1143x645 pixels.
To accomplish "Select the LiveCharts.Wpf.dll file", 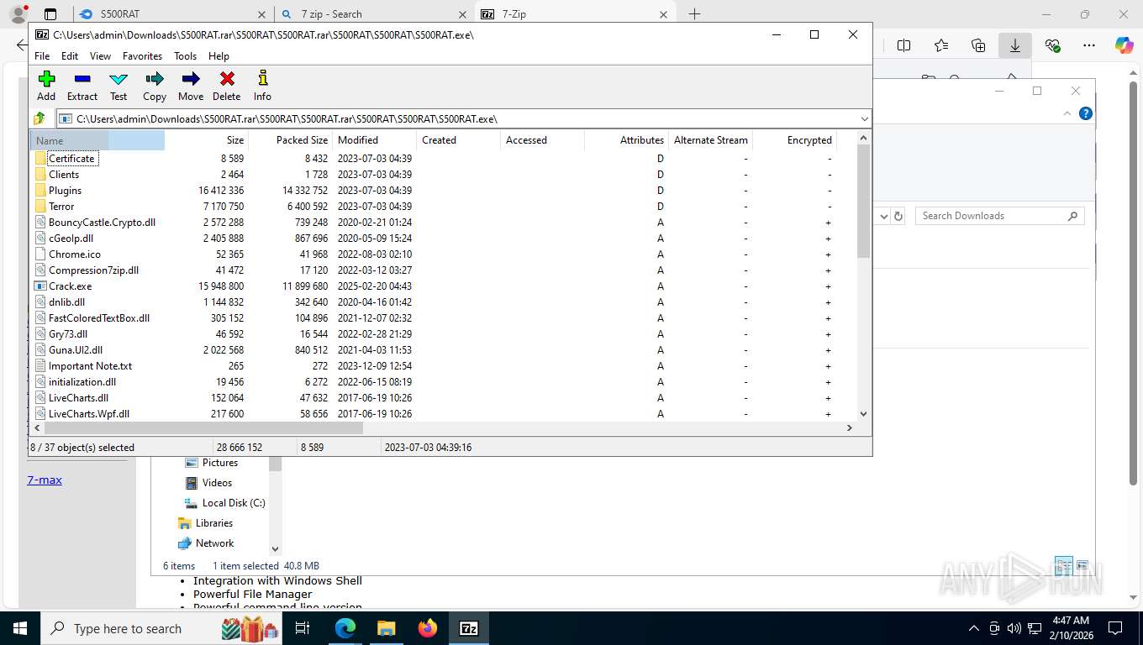I will pos(89,413).
